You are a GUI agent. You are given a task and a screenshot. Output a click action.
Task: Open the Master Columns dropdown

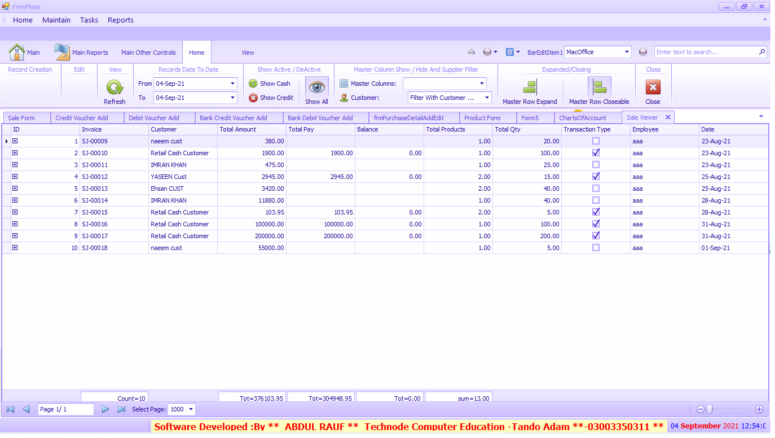point(482,84)
